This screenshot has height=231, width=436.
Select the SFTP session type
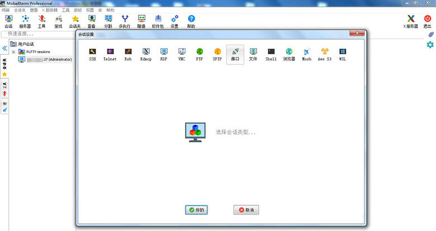pos(217,55)
